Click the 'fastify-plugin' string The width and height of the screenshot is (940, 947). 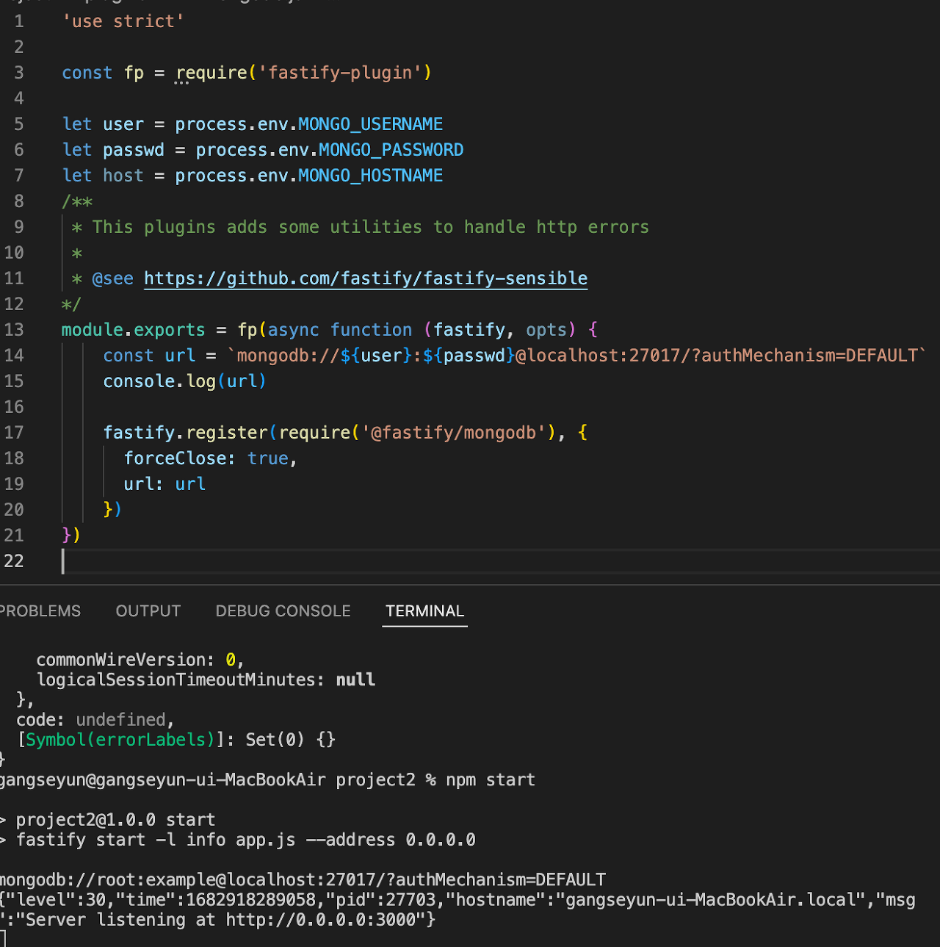340,73
